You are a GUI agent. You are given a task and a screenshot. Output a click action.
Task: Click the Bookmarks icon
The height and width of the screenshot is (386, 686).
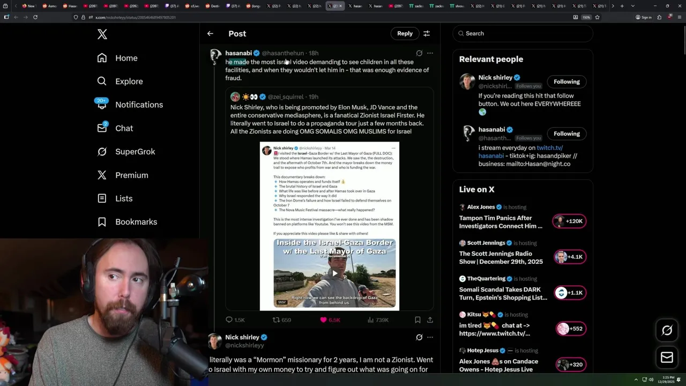(102, 222)
